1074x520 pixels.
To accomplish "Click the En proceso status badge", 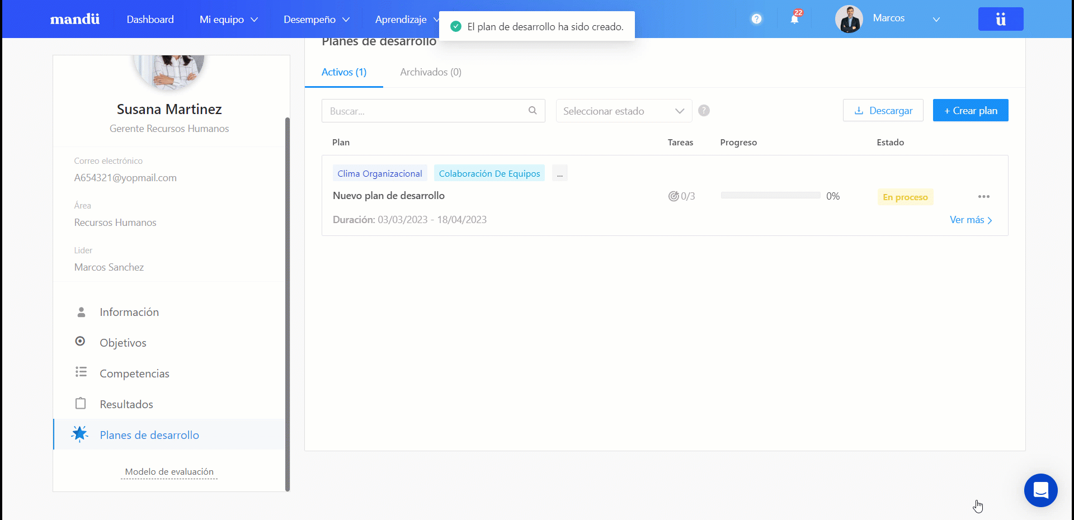I will coord(905,197).
